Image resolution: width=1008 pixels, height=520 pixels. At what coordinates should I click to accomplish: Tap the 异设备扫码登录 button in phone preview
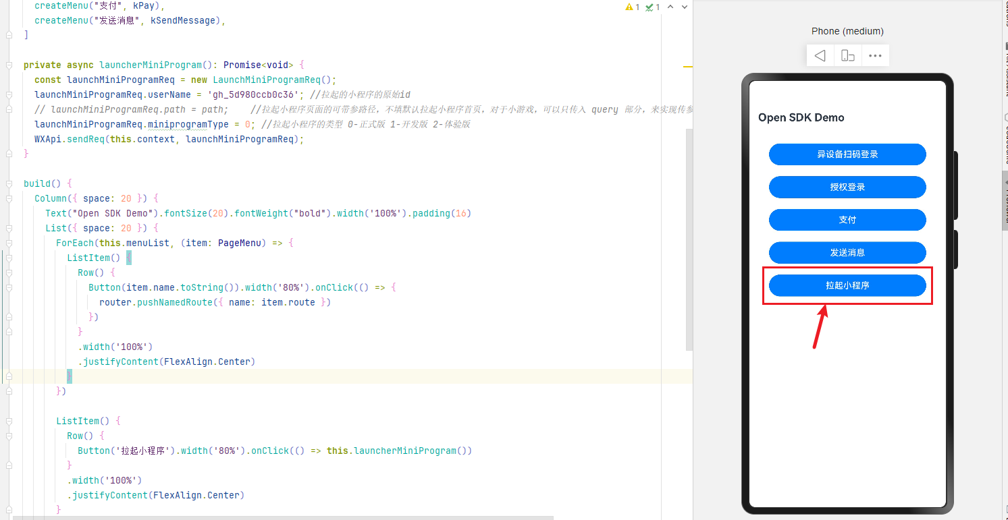847,154
